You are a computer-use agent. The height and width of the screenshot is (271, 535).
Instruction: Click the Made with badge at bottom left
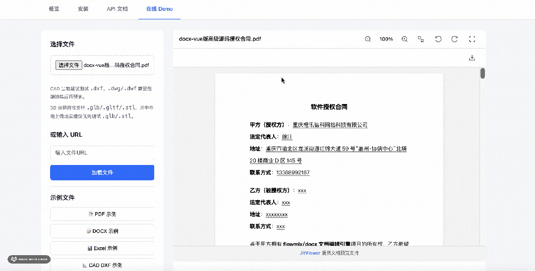coord(29,259)
